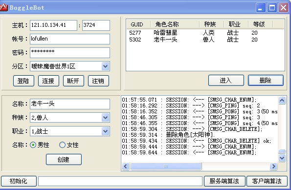Screen dimensions: 291x190
Task: Click the 删除 delete button
Action: (x=266, y=80)
